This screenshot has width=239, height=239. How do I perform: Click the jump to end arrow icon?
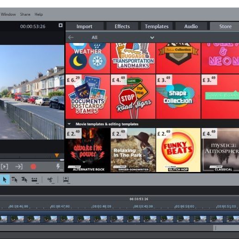[x=19, y=166]
